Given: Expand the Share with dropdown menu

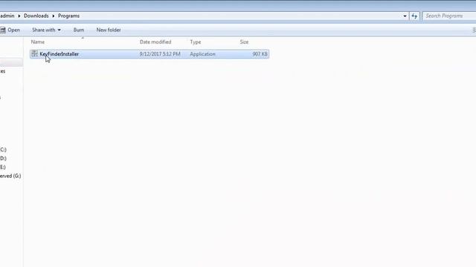Looking at the screenshot, I should point(46,30).
